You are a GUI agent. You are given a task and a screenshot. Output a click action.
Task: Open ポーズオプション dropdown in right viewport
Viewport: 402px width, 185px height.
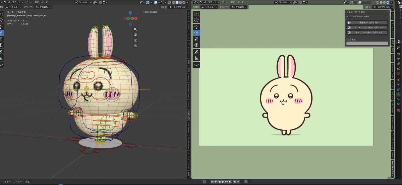(383, 7)
